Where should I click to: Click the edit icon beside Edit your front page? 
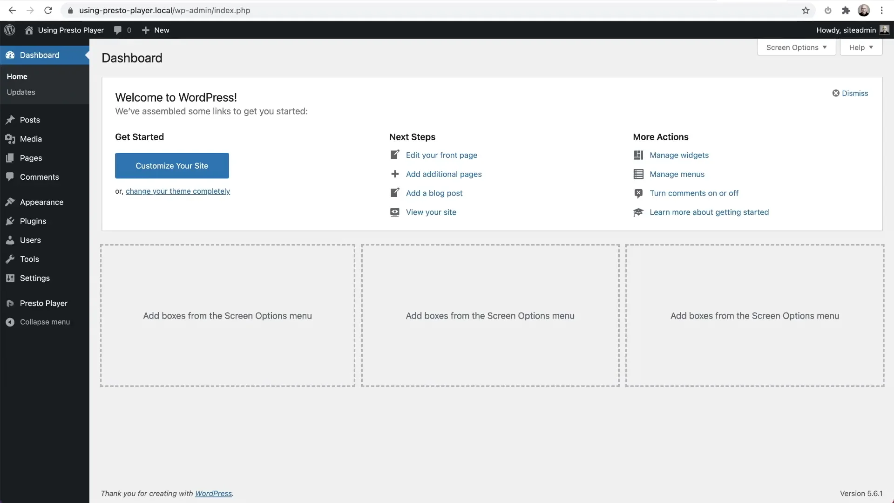(395, 155)
